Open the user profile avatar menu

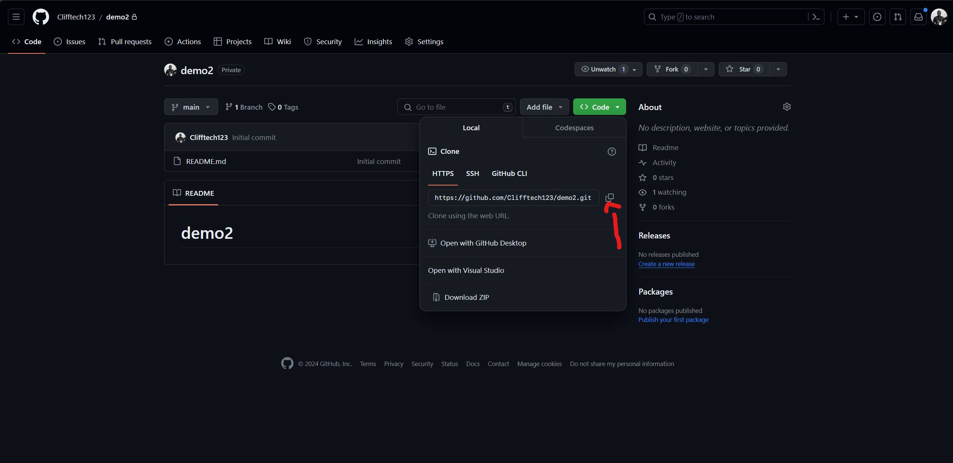939,17
